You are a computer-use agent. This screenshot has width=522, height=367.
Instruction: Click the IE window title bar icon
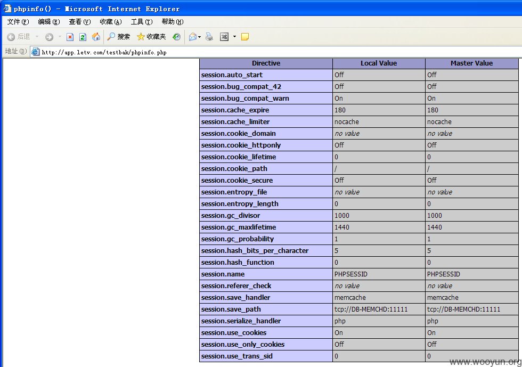click(7, 9)
